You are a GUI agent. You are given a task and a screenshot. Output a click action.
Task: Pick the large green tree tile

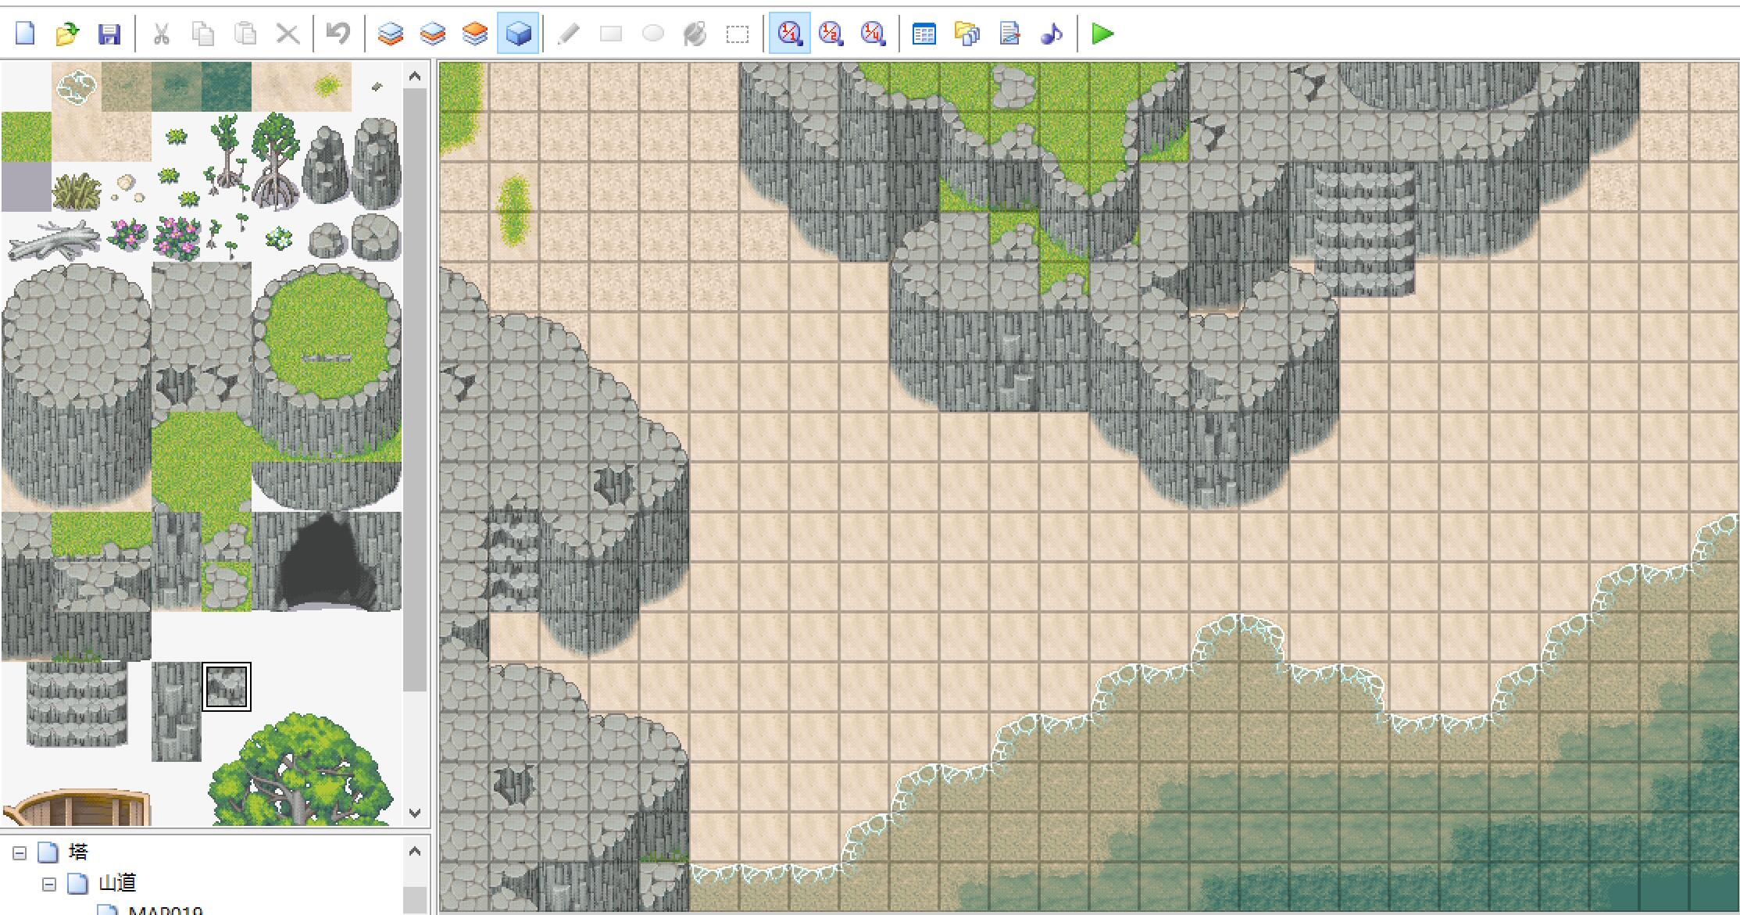click(x=301, y=768)
